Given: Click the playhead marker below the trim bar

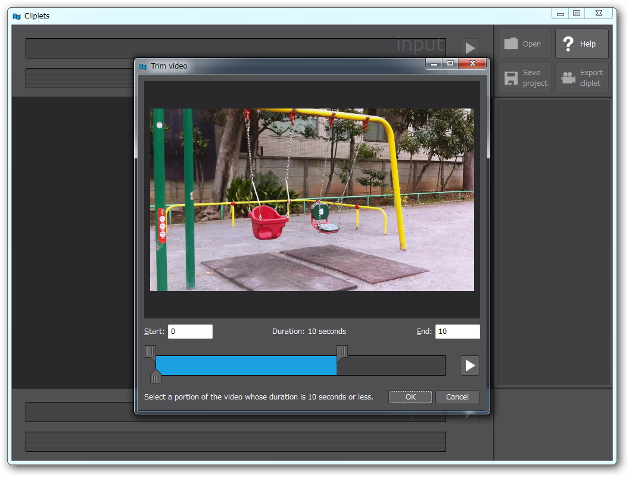Looking at the screenshot, I should pyautogui.click(x=155, y=377).
